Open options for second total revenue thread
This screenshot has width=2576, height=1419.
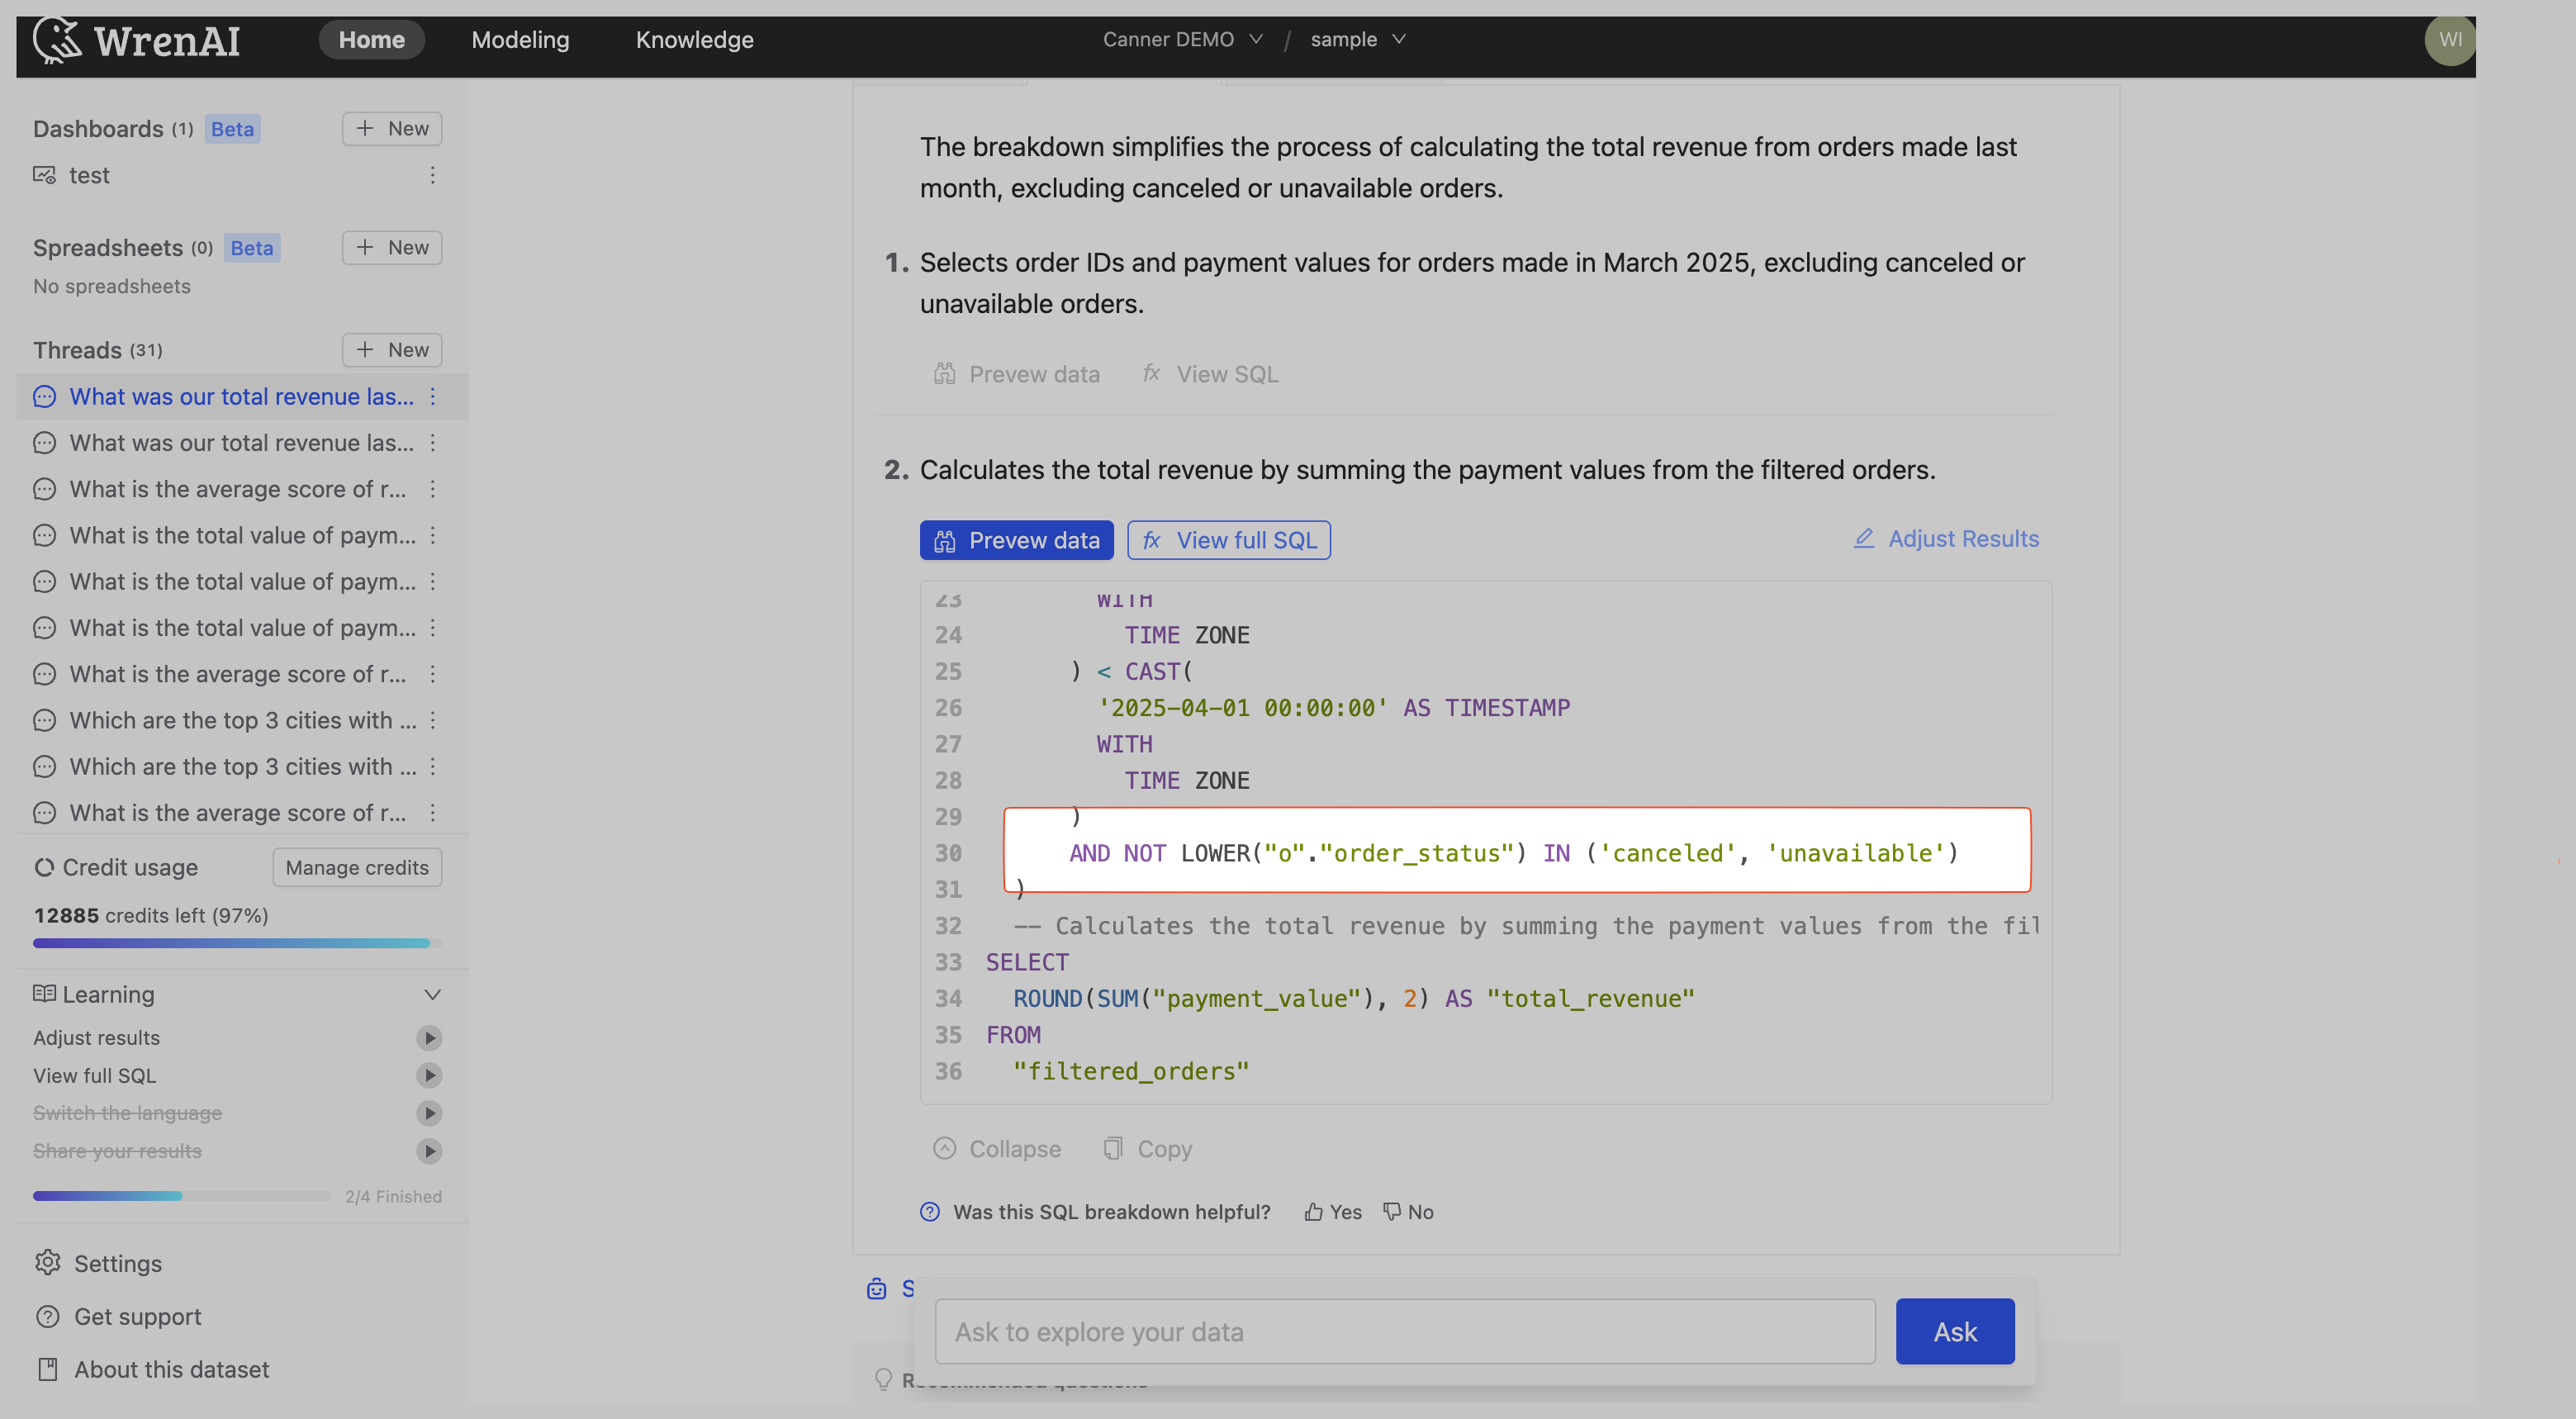432,442
